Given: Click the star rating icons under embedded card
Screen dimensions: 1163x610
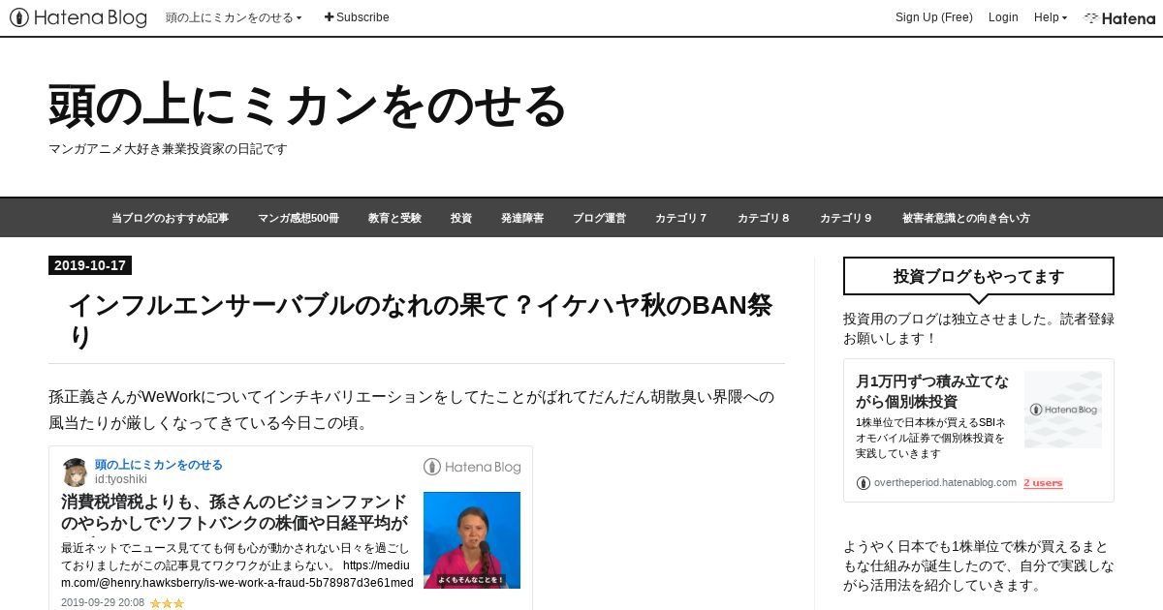Looking at the screenshot, I should [167, 603].
